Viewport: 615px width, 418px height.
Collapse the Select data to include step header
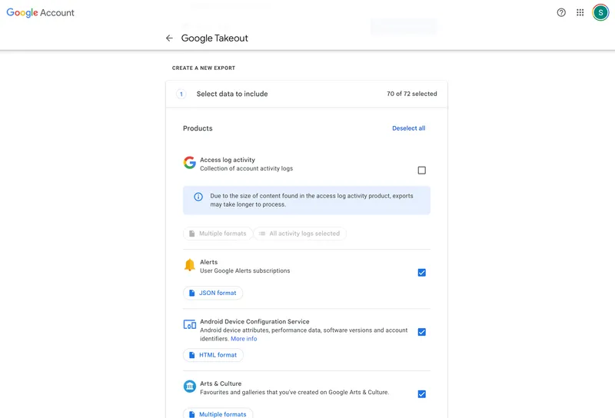pyautogui.click(x=307, y=94)
